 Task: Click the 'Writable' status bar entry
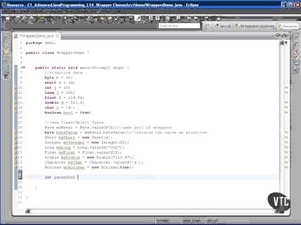[162, 221]
